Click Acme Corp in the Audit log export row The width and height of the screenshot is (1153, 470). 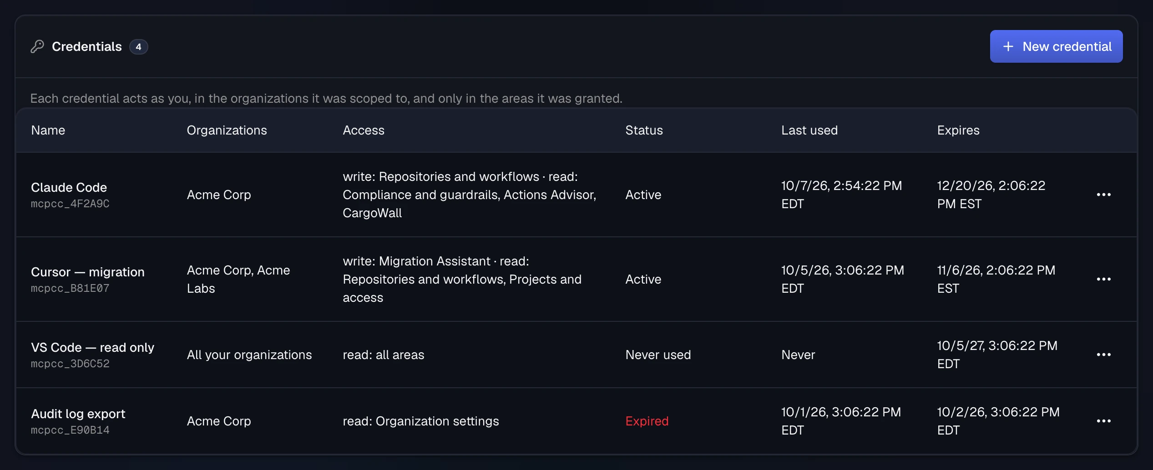219,421
